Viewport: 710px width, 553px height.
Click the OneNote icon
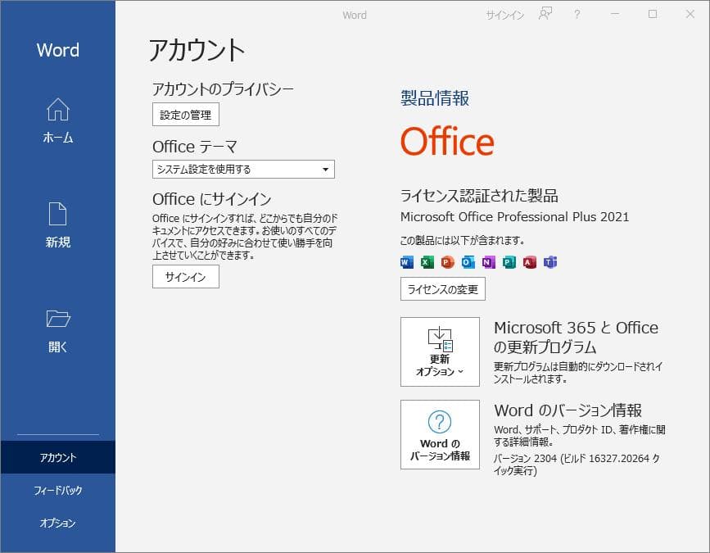488,262
